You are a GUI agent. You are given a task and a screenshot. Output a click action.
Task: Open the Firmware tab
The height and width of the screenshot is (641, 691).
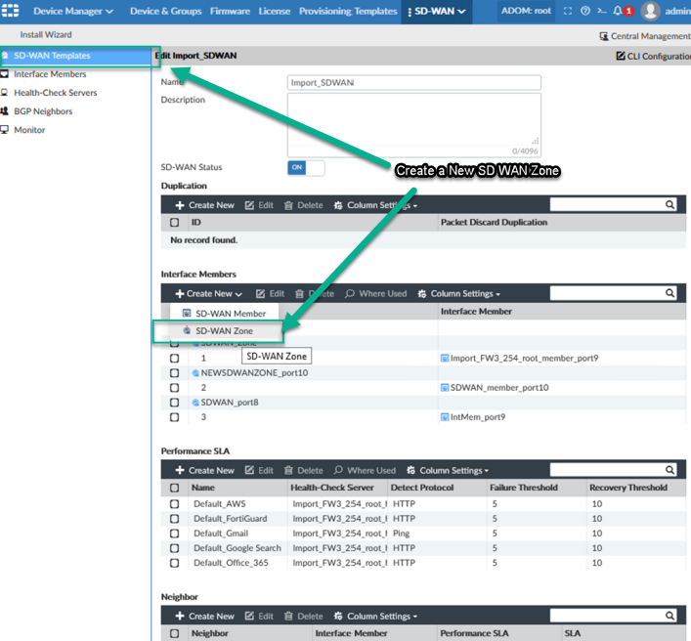pos(230,11)
